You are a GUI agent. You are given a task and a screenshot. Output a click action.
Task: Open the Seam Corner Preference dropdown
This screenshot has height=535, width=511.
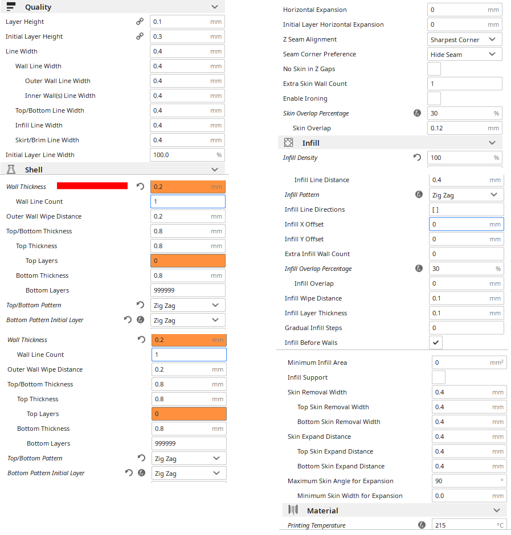coord(464,55)
